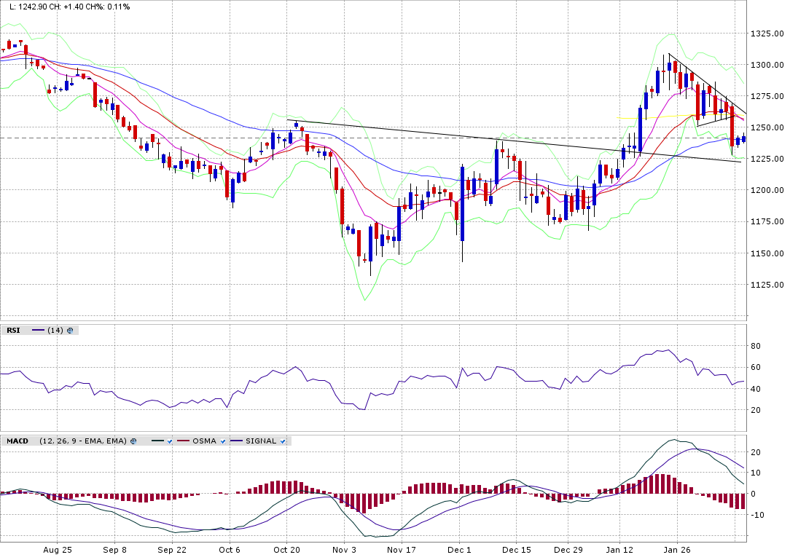Click the Oct 20 date on time axis

(x=286, y=551)
